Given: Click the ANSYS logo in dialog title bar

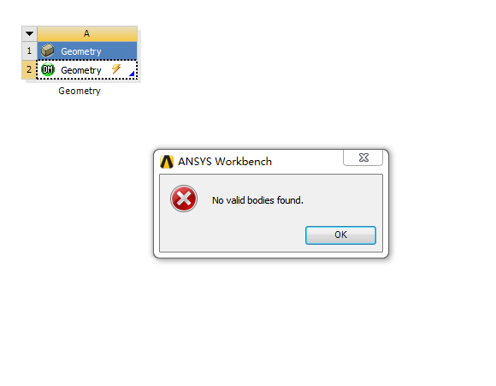Looking at the screenshot, I should click(x=167, y=162).
